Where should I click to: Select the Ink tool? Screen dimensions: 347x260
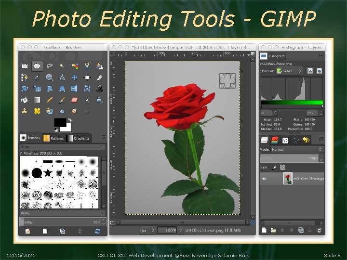[x=100, y=100]
